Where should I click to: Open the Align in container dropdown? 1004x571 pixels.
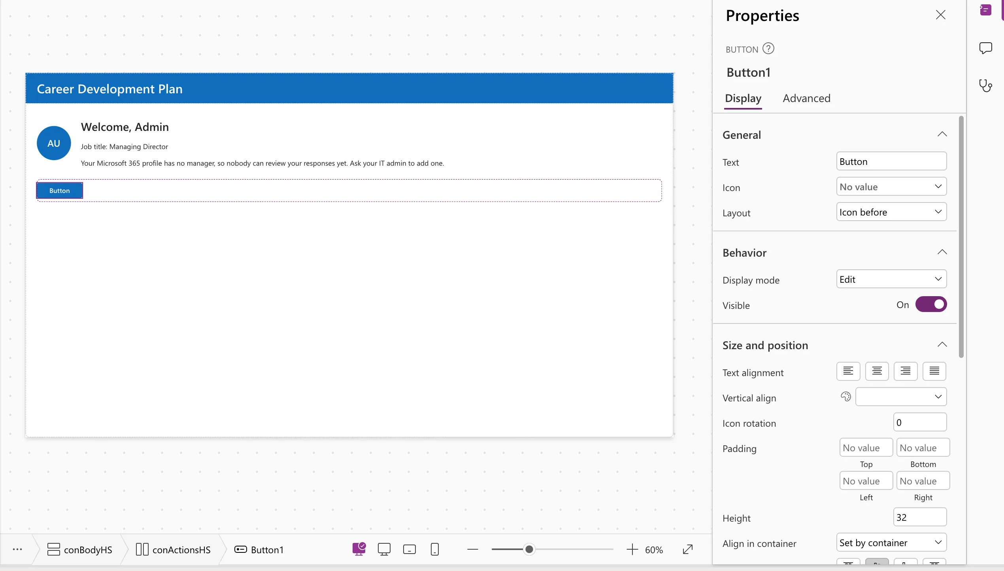click(891, 543)
